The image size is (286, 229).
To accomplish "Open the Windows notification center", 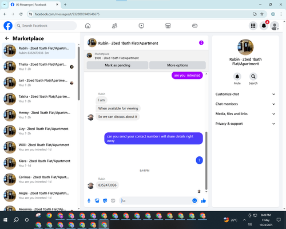I will pyautogui.click(x=279, y=220).
